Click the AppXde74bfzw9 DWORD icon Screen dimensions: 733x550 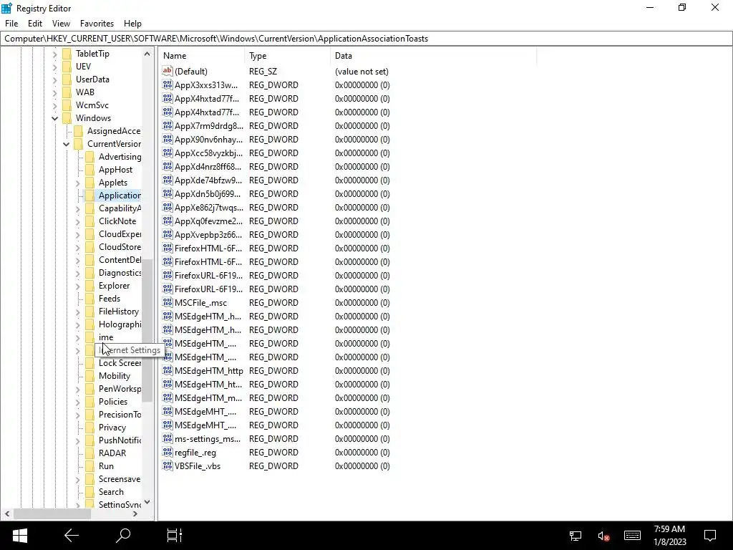168,180
